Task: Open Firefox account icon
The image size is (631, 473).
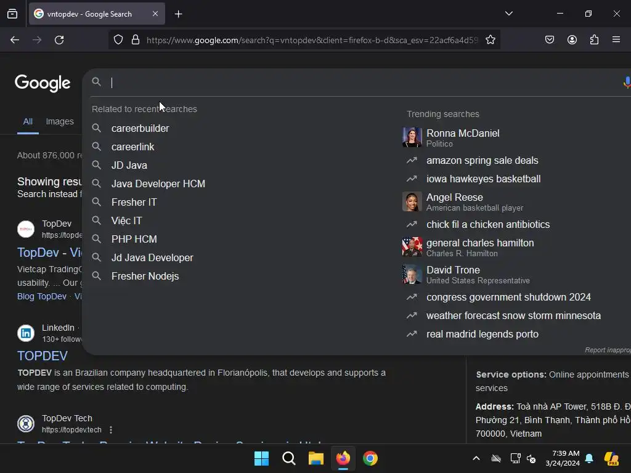Action: pyautogui.click(x=572, y=40)
